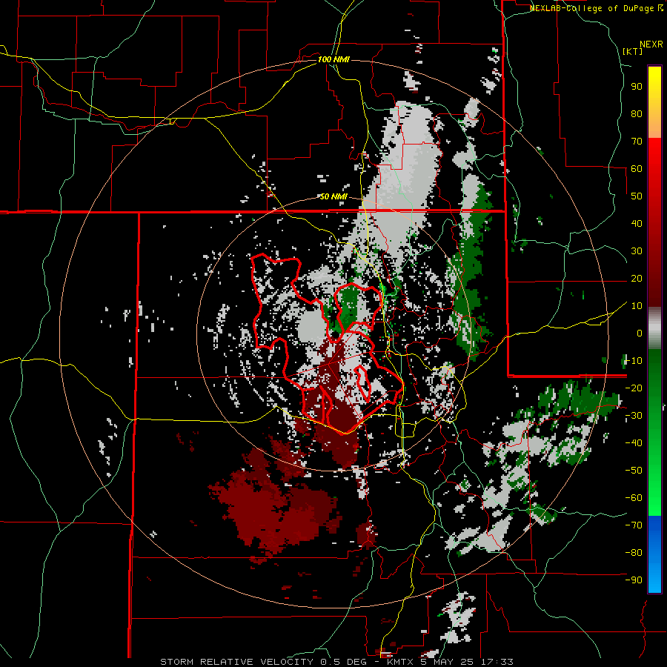The height and width of the screenshot is (667, 667).
Task: Click the -80 value on the velocity scale
Action: click(634, 553)
